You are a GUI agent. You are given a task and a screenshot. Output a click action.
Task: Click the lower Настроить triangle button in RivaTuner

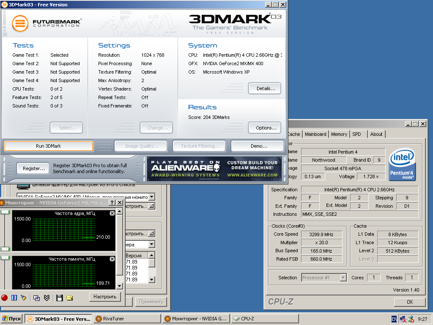152,234
